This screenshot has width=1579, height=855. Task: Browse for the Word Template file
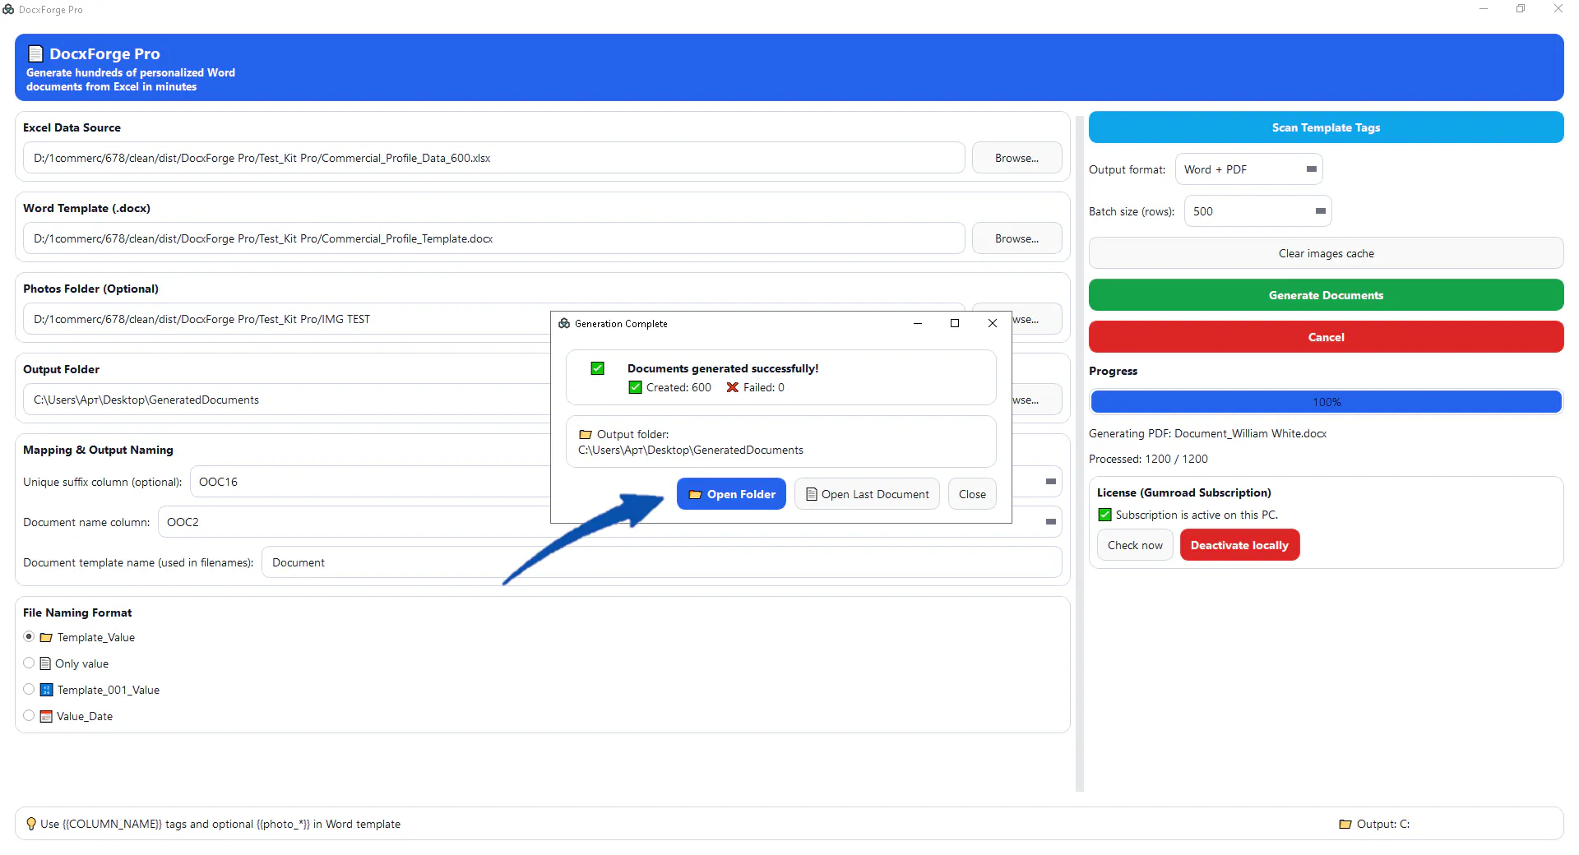pyautogui.click(x=1016, y=238)
